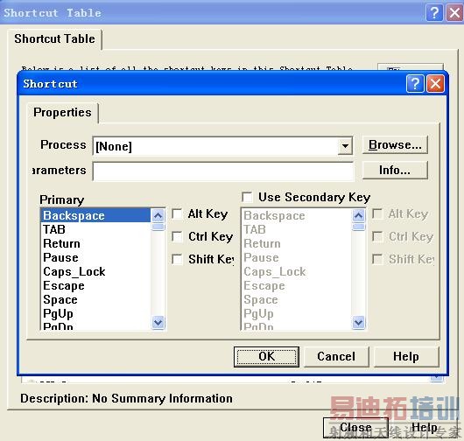Enable the primary Ctrl Key checkbox
464x441 pixels.
point(177,236)
